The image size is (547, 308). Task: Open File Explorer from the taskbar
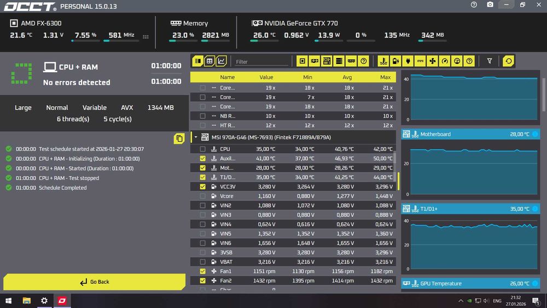coord(26,301)
